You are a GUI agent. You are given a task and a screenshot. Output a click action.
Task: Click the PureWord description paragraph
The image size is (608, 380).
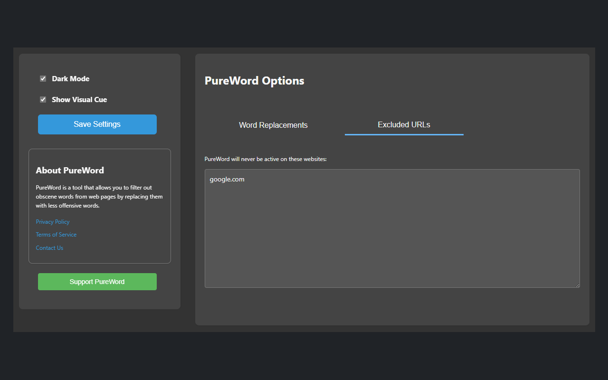pos(99,197)
